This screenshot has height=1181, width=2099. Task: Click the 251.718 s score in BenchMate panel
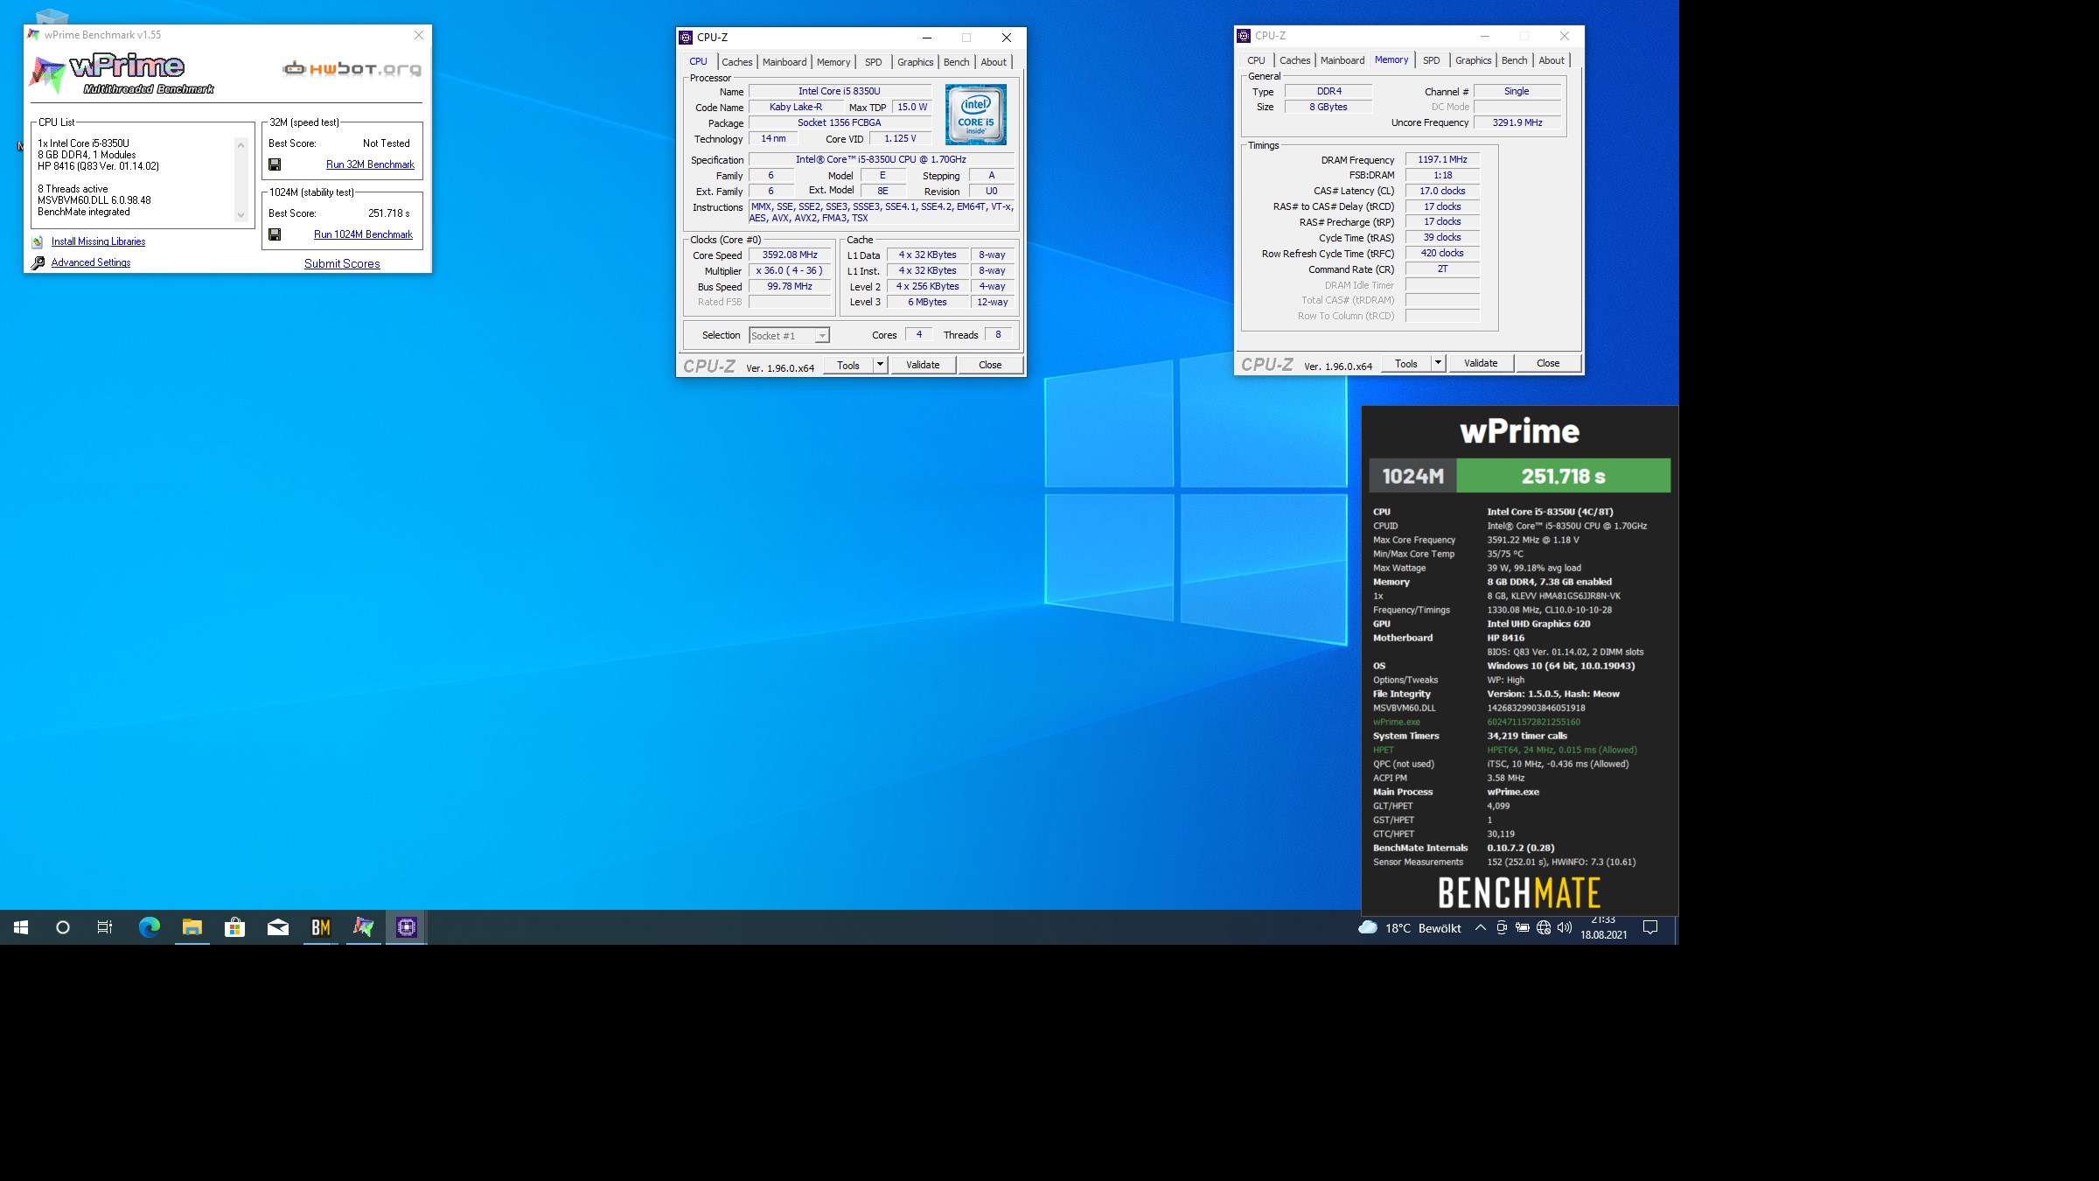(x=1563, y=477)
